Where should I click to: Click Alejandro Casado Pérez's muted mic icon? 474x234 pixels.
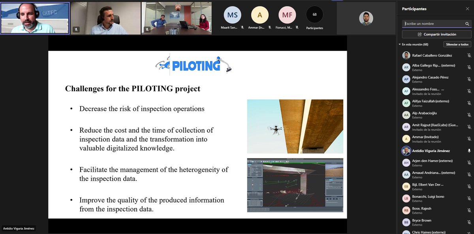click(x=469, y=79)
